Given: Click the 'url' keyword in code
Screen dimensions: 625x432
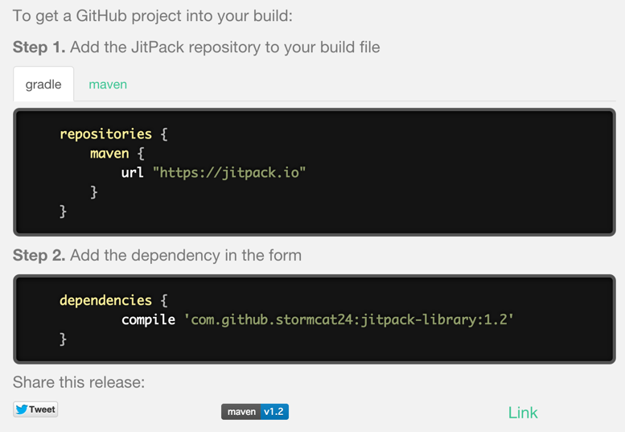Looking at the screenshot, I should pyautogui.click(x=133, y=173).
